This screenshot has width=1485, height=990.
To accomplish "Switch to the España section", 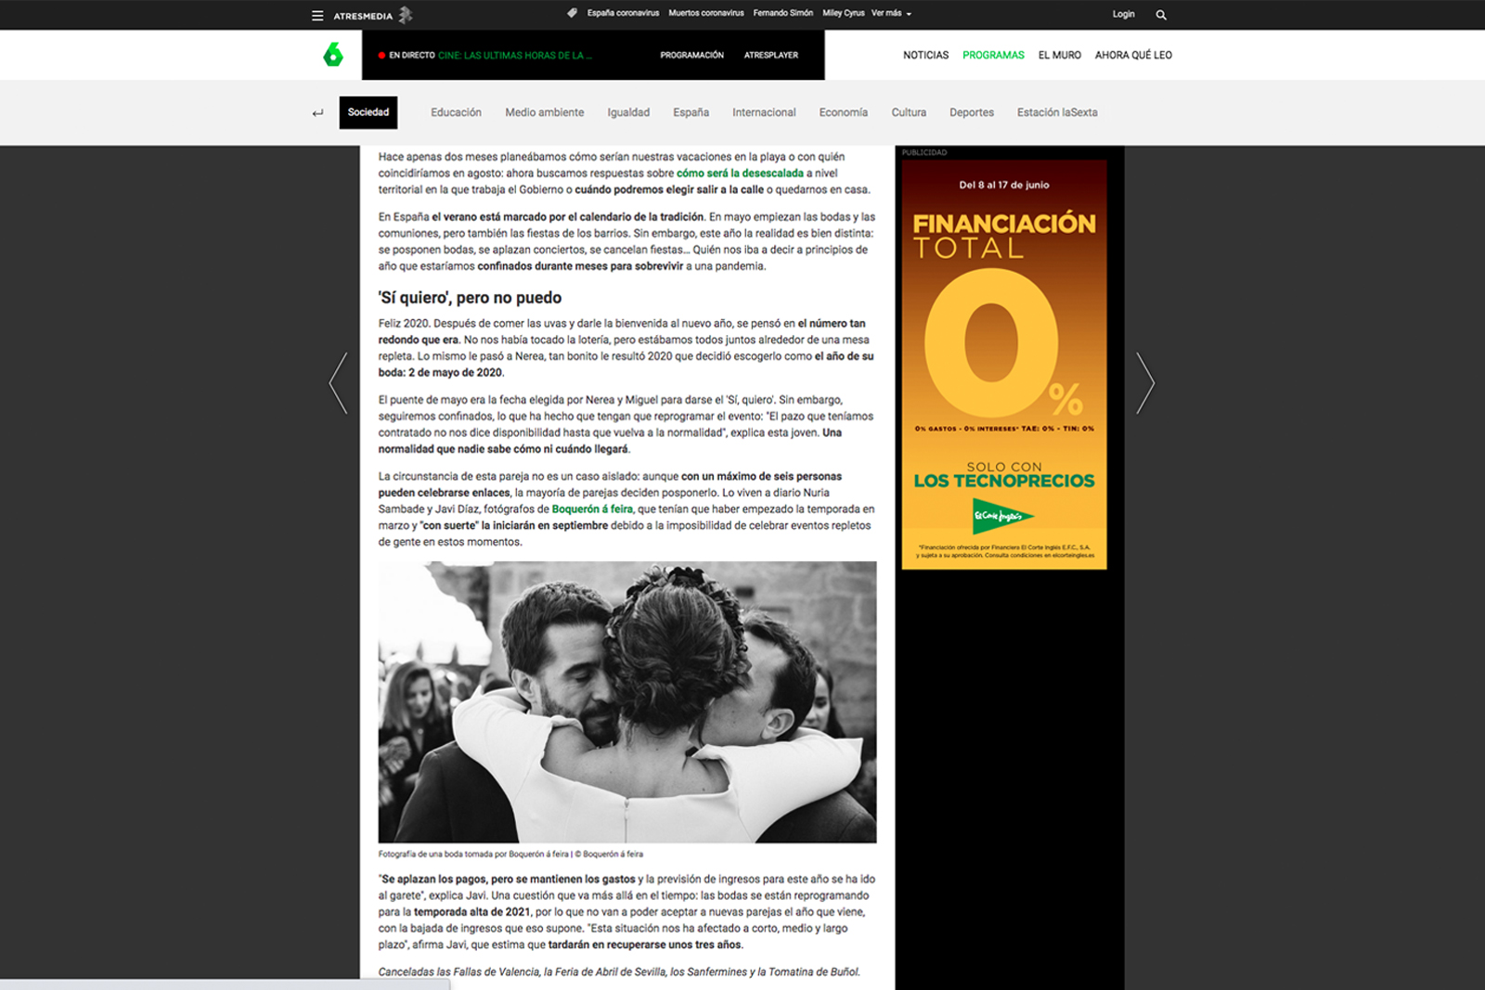I will [691, 112].
